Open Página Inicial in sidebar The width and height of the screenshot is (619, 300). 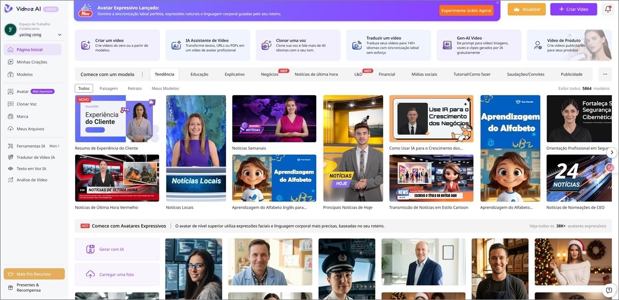tap(32, 50)
